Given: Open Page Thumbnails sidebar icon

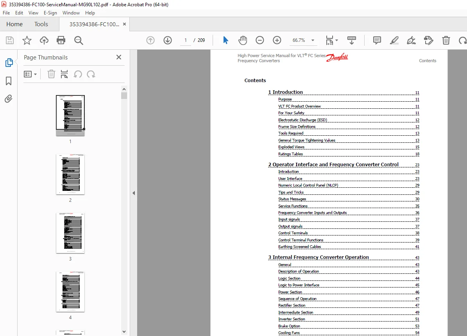Looking at the screenshot, I should [9, 63].
